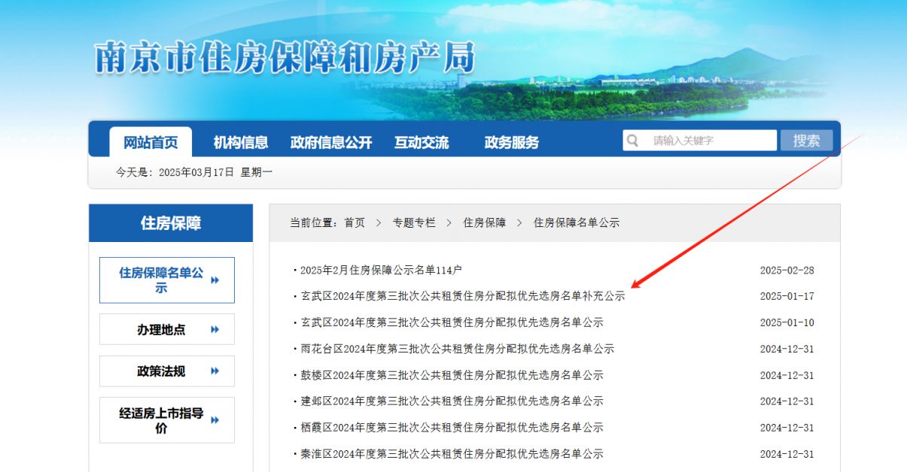Open 互动交流 in the navigation bar
Screen dimensions: 907x472
(421, 142)
